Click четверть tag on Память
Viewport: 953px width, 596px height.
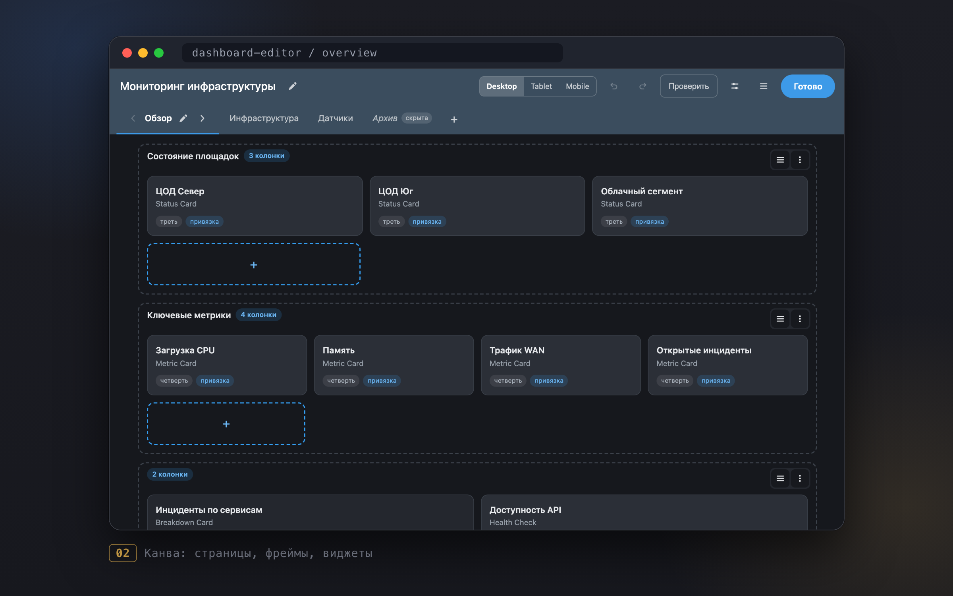click(341, 381)
